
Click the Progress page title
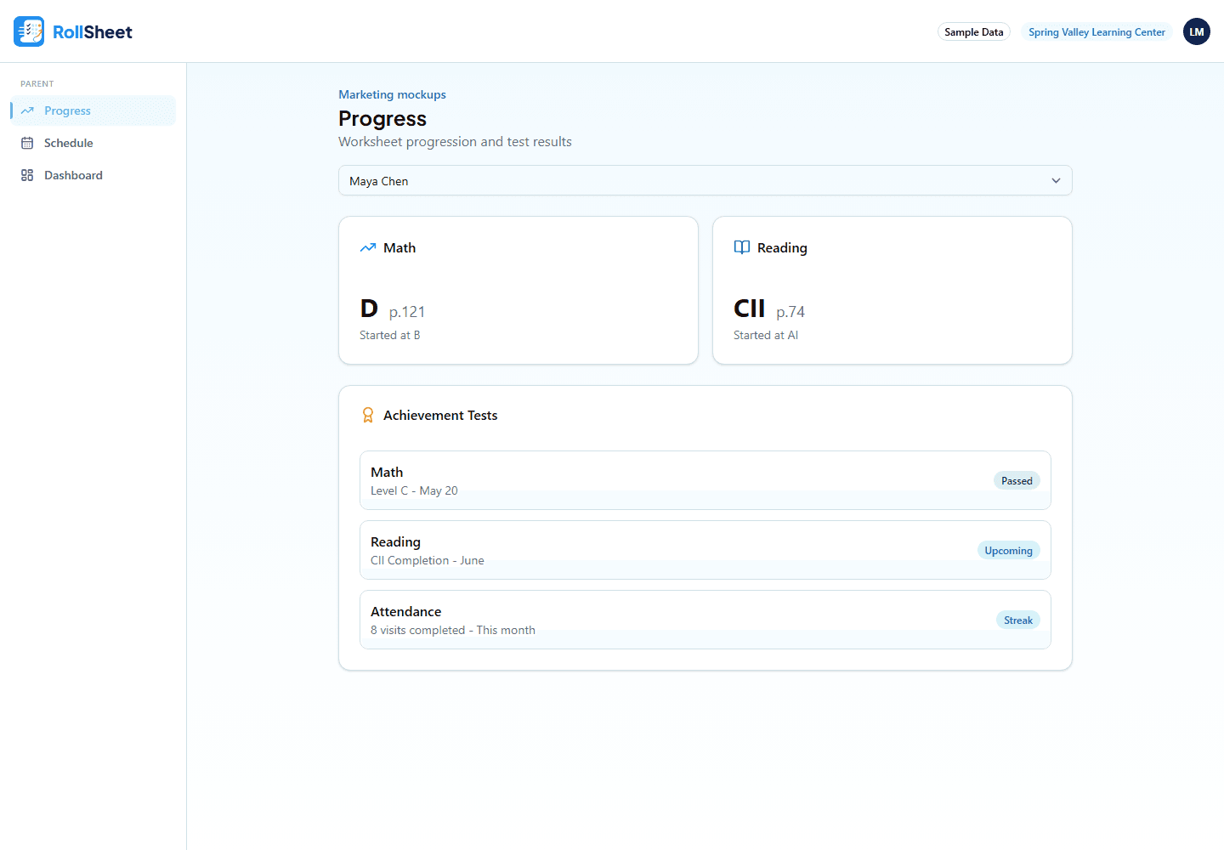click(x=382, y=118)
